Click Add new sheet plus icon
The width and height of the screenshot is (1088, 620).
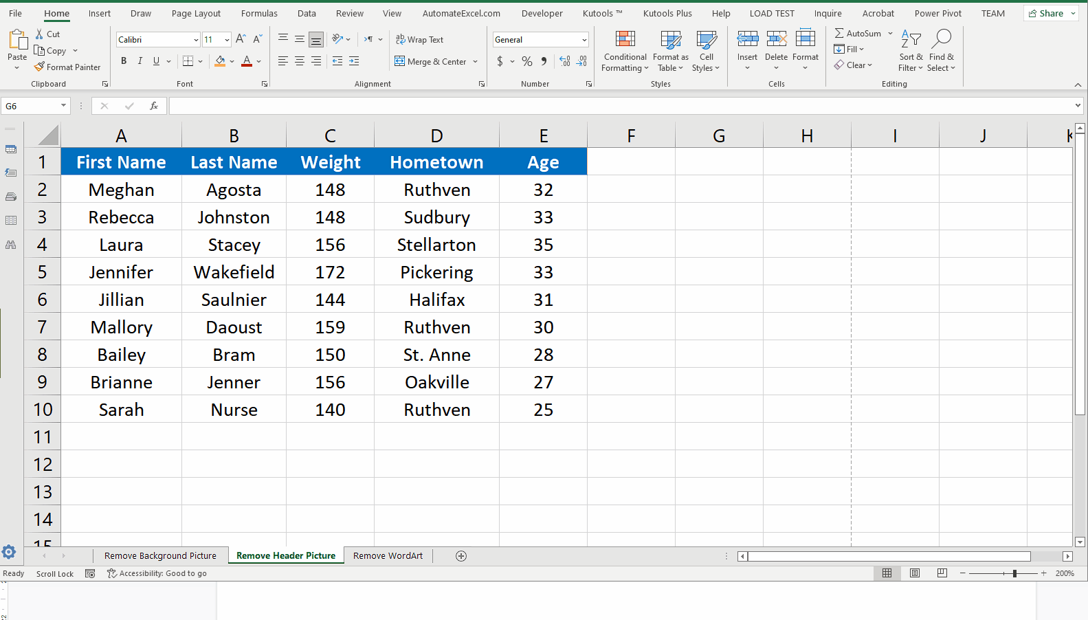(461, 556)
